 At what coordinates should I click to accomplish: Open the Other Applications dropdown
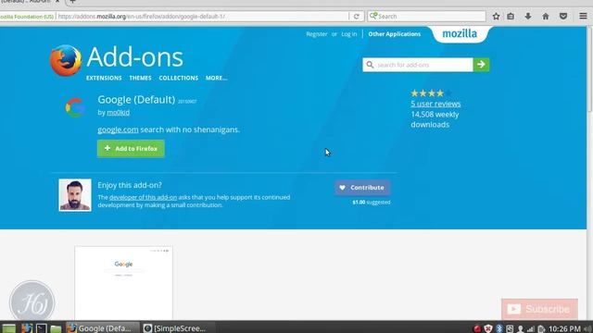pos(395,34)
